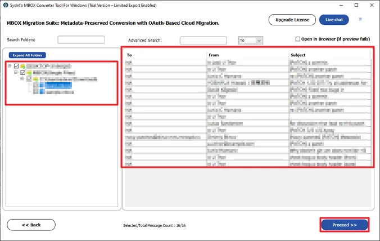
Task: Uncheck the root folder checkbox in tree
Action: (x=16, y=66)
